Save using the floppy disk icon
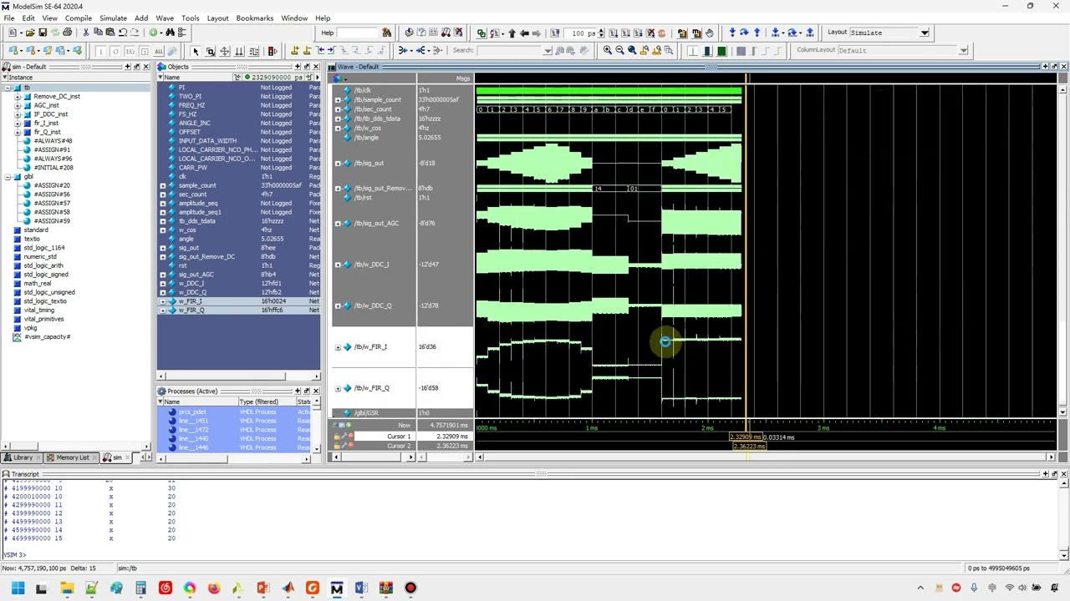 [x=42, y=33]
